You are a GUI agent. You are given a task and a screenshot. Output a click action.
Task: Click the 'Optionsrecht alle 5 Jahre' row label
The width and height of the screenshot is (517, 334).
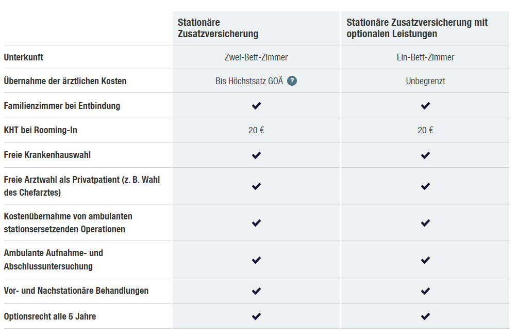50,316
